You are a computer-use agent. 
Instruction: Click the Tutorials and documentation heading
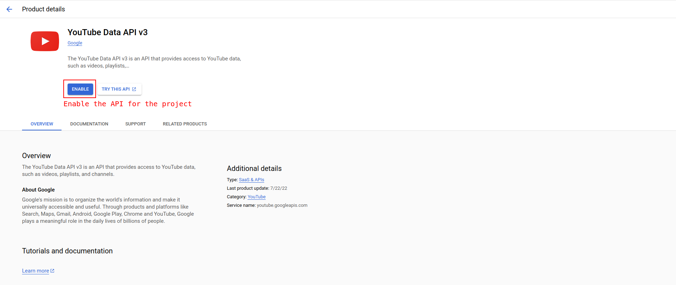[x=67, y=251]
